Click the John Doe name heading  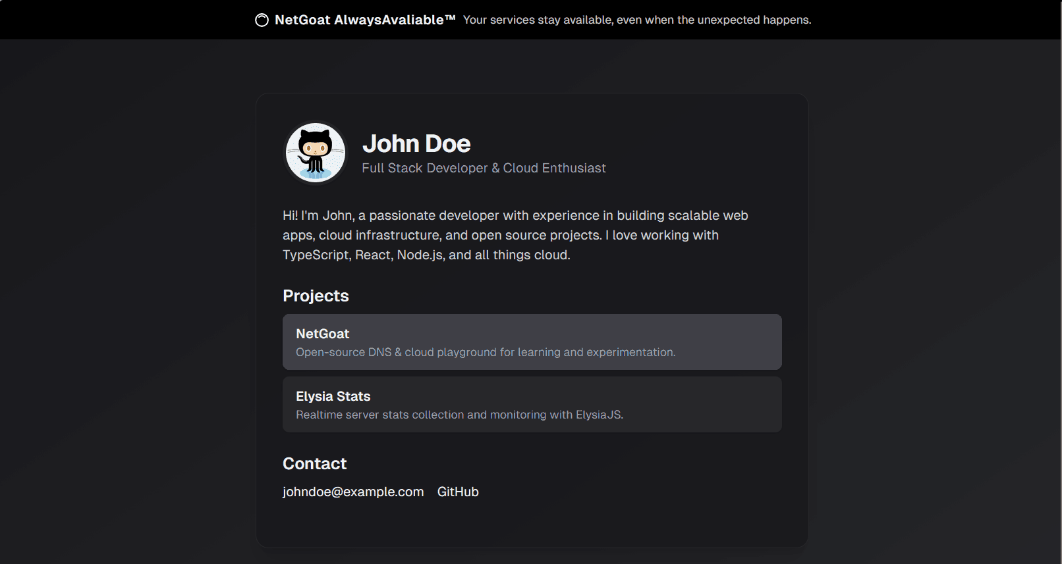[x=416, y=143]
